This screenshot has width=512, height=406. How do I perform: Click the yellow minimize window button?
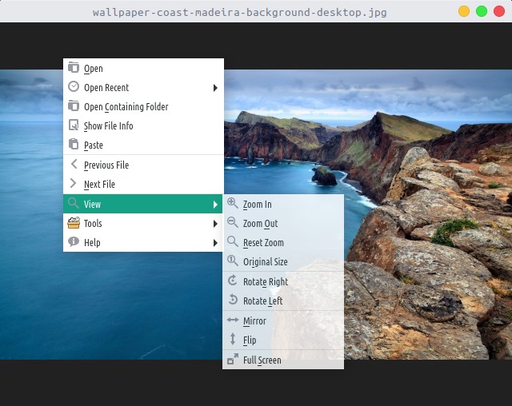pyautogui.click(x=464, y=11)
